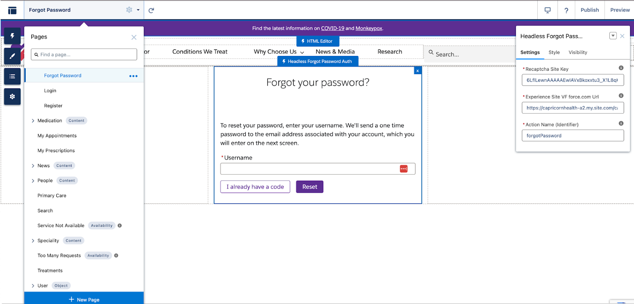Show info for Recaptcha Site Key
The image size is (634, 304).
tap(621, 68)
